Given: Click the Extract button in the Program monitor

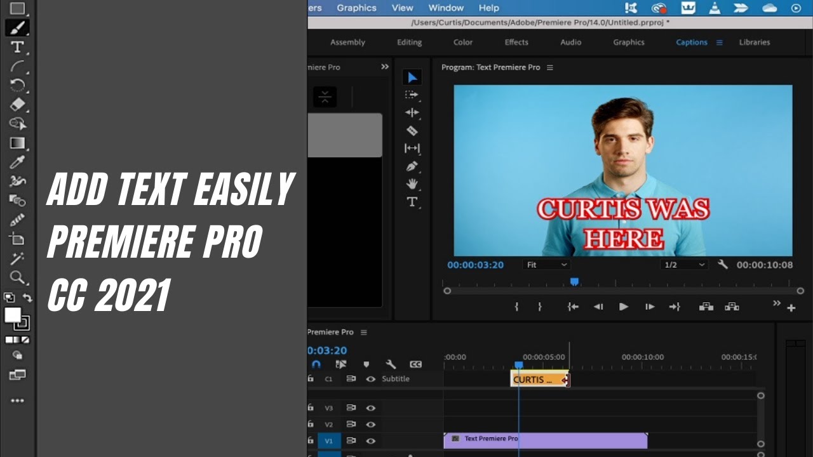Looking at the screenshot, I should (x=732, y=307).
